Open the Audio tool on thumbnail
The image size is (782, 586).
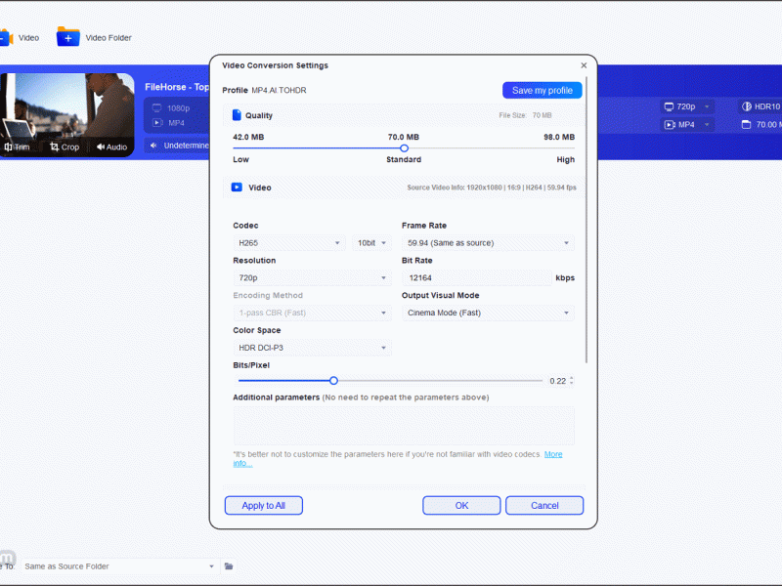[111, 147]
